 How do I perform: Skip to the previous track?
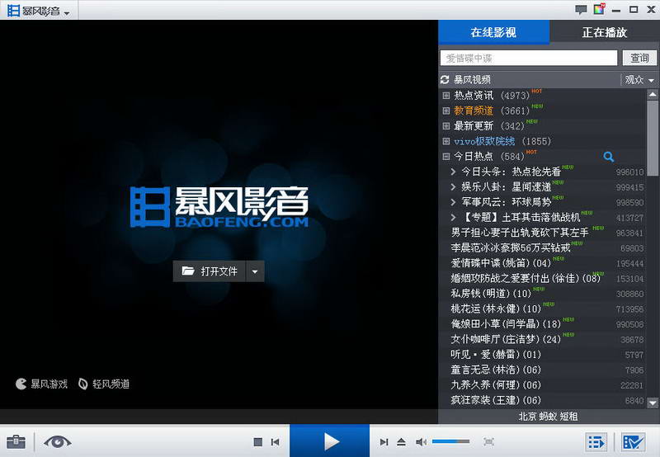tap(276, 442)
